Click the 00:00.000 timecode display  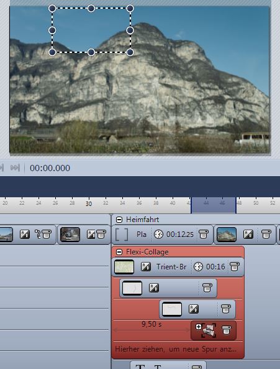tap(50, 168)
